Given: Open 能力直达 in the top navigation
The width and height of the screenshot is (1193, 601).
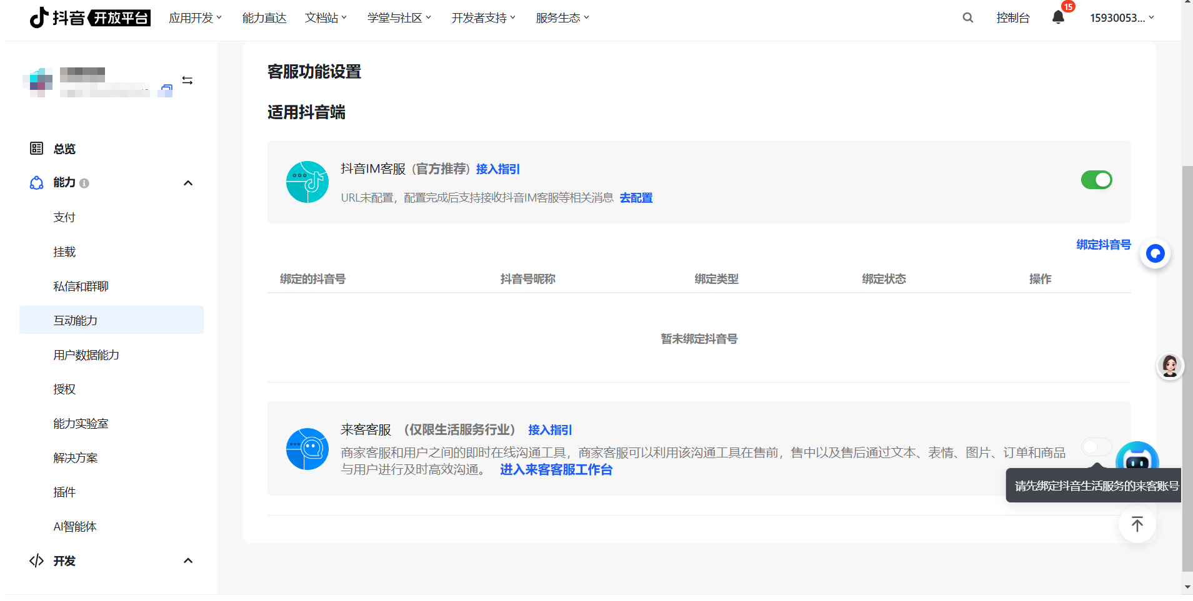Looking at the screenshot, I should pyautogui.click(x=264, y=18).
